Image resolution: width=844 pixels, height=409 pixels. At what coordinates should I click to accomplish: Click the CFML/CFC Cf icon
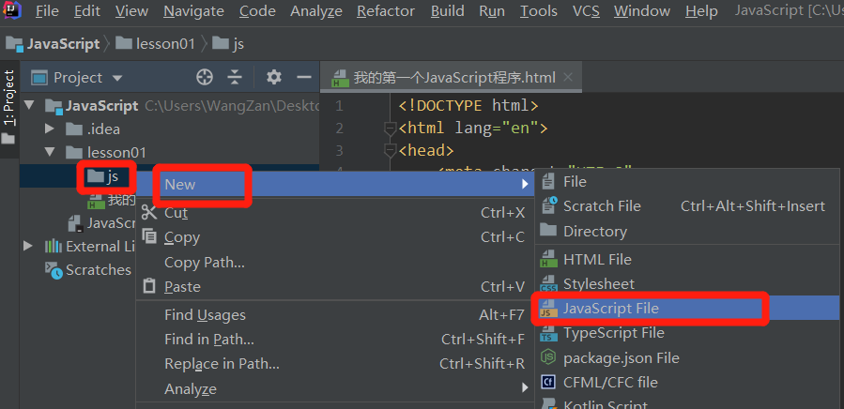[548, 382]
